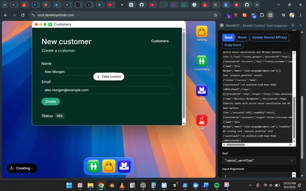The image size is (306, 191).
Task: Click Customers window vertical scrollbar thumb
Action: [x=184, y=75]
